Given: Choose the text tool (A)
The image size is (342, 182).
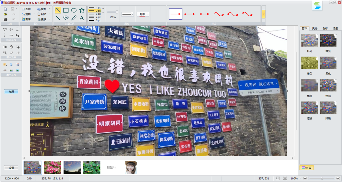Looking at the screenshot, I should (82, 18).
